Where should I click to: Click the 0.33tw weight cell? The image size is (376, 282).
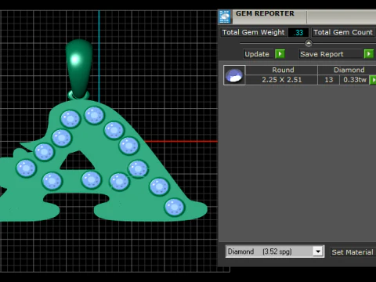click(355, 80)
